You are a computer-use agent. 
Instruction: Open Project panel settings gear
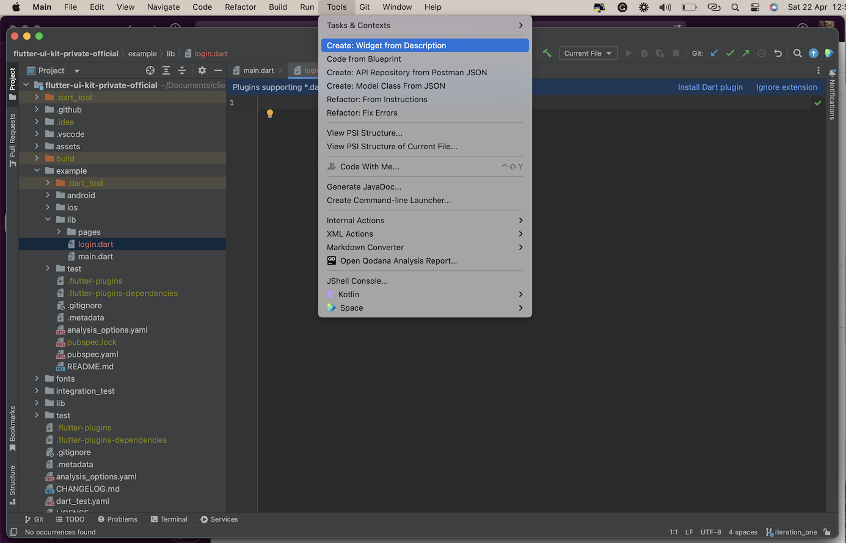click(x=202, y=70)
